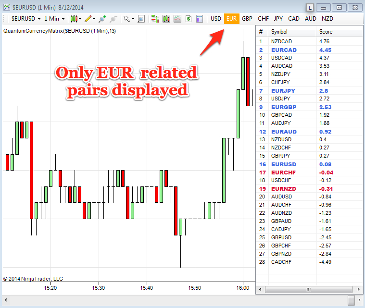This screenshot has height=308, width=365.
Task: Open the indicators line chart icon
Action: 177,19
